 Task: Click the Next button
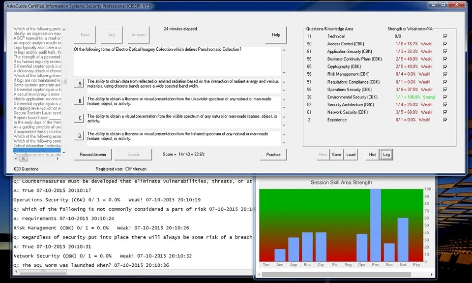[x=85, y=34]
